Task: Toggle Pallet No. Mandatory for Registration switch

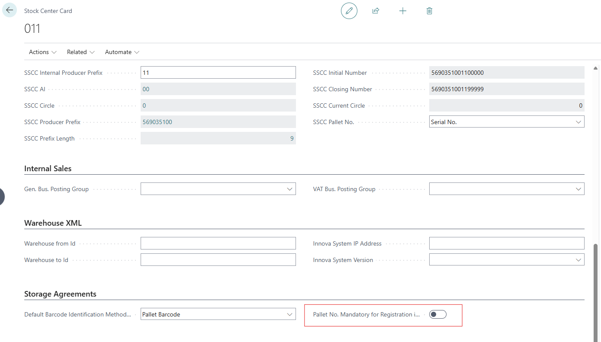Action: [x=437, y=314]
